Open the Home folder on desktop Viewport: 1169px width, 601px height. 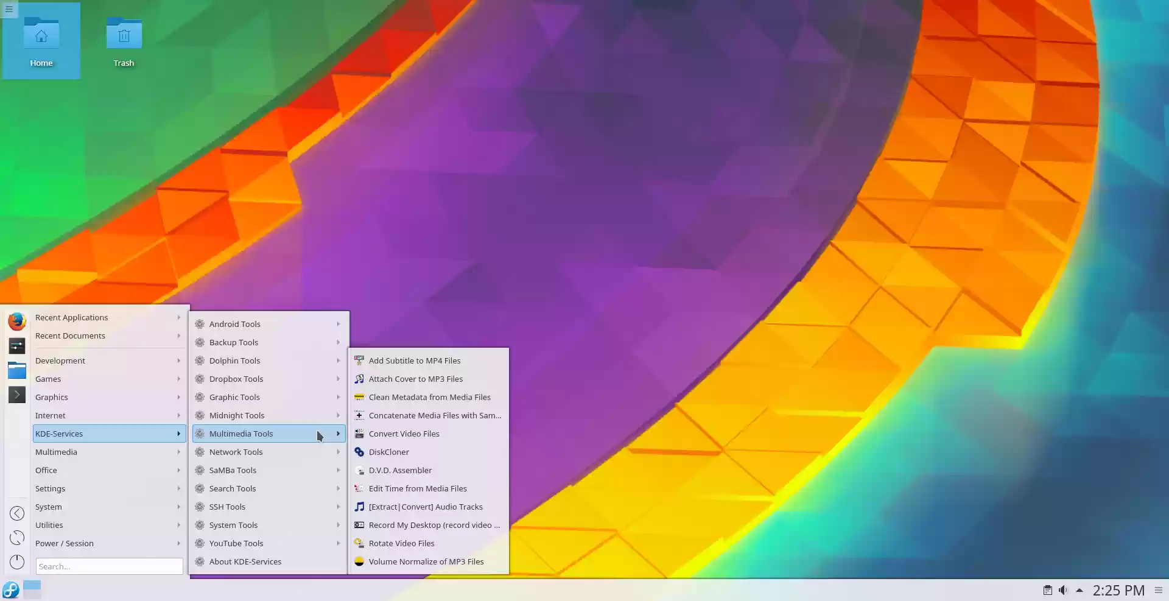(x=41, y=41)
